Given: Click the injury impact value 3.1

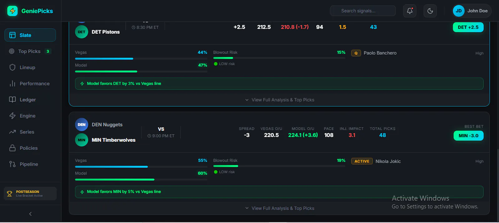Looking at the screenshot, I should pos(352,135).
